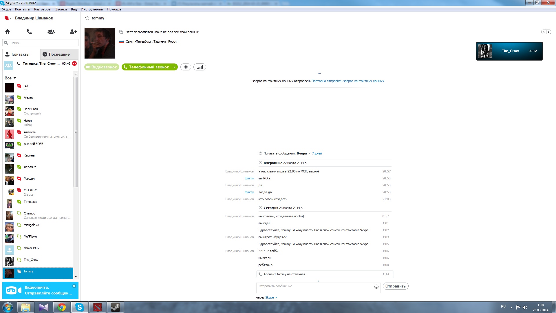Screen dimensions: 556x313
Task: Click the Поиск search field
Action: point(41,43)
